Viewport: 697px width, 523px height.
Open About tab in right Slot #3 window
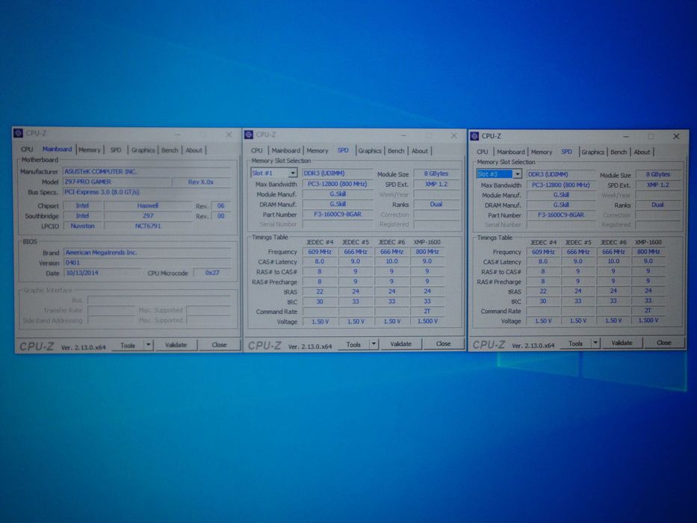click(642, 152)
